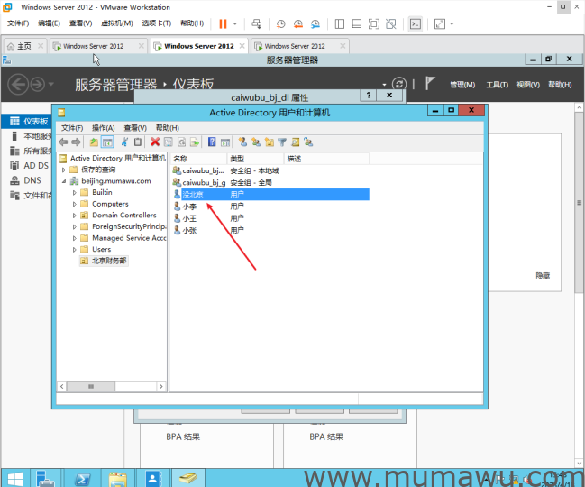Collapse the beijing.mumawu.com domain node
Image resolution: width=585 pixels, height=487 pixels.
(64, 181)
